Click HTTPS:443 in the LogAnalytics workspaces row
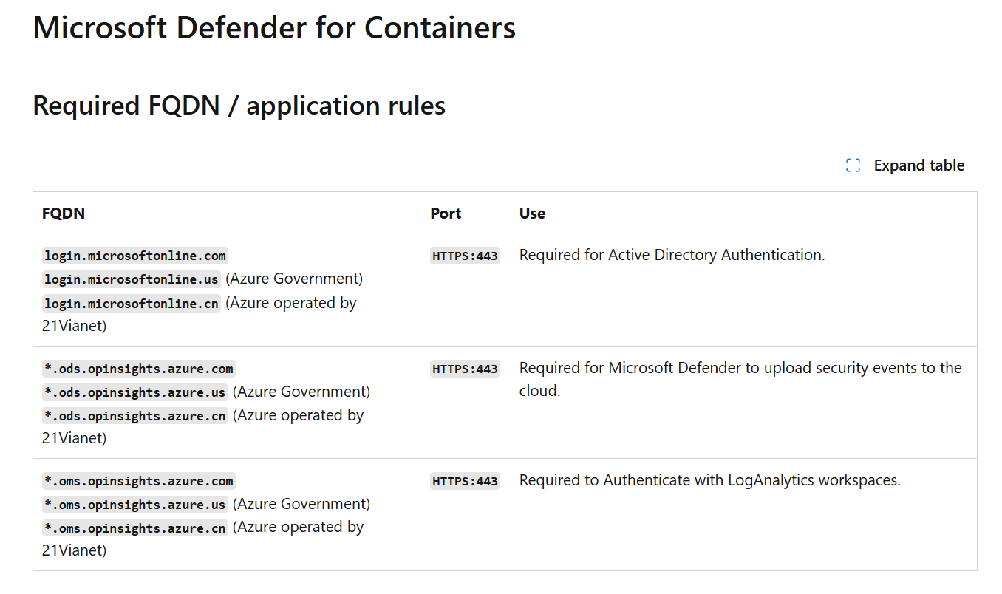Screen dimensions: 1002x594 tap(465, 481)
